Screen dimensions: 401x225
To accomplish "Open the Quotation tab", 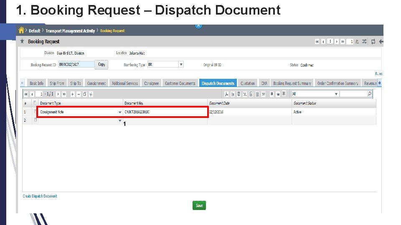I will click(x=248, y=83).
